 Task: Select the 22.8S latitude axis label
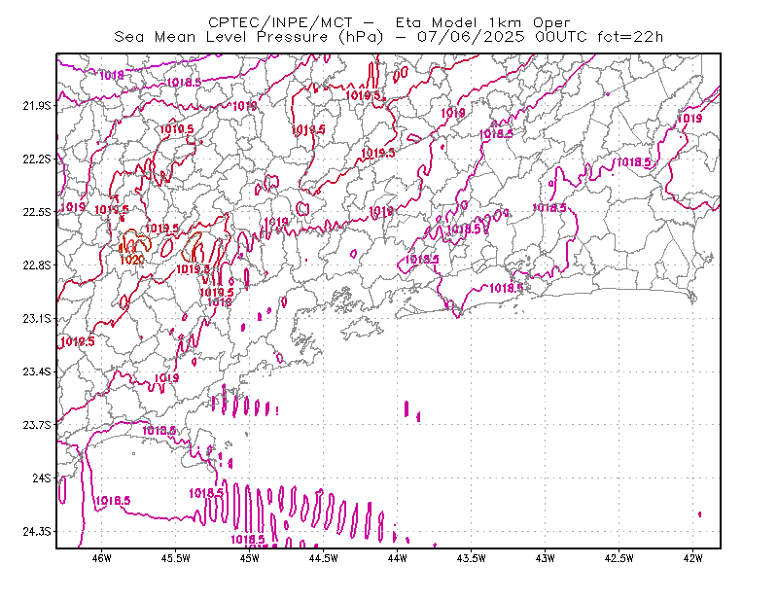37,265
